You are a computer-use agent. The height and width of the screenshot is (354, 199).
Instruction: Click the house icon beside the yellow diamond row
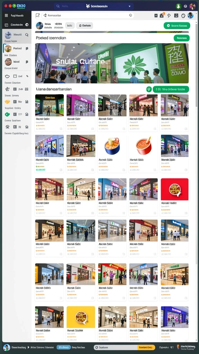(x=27, y=102)
